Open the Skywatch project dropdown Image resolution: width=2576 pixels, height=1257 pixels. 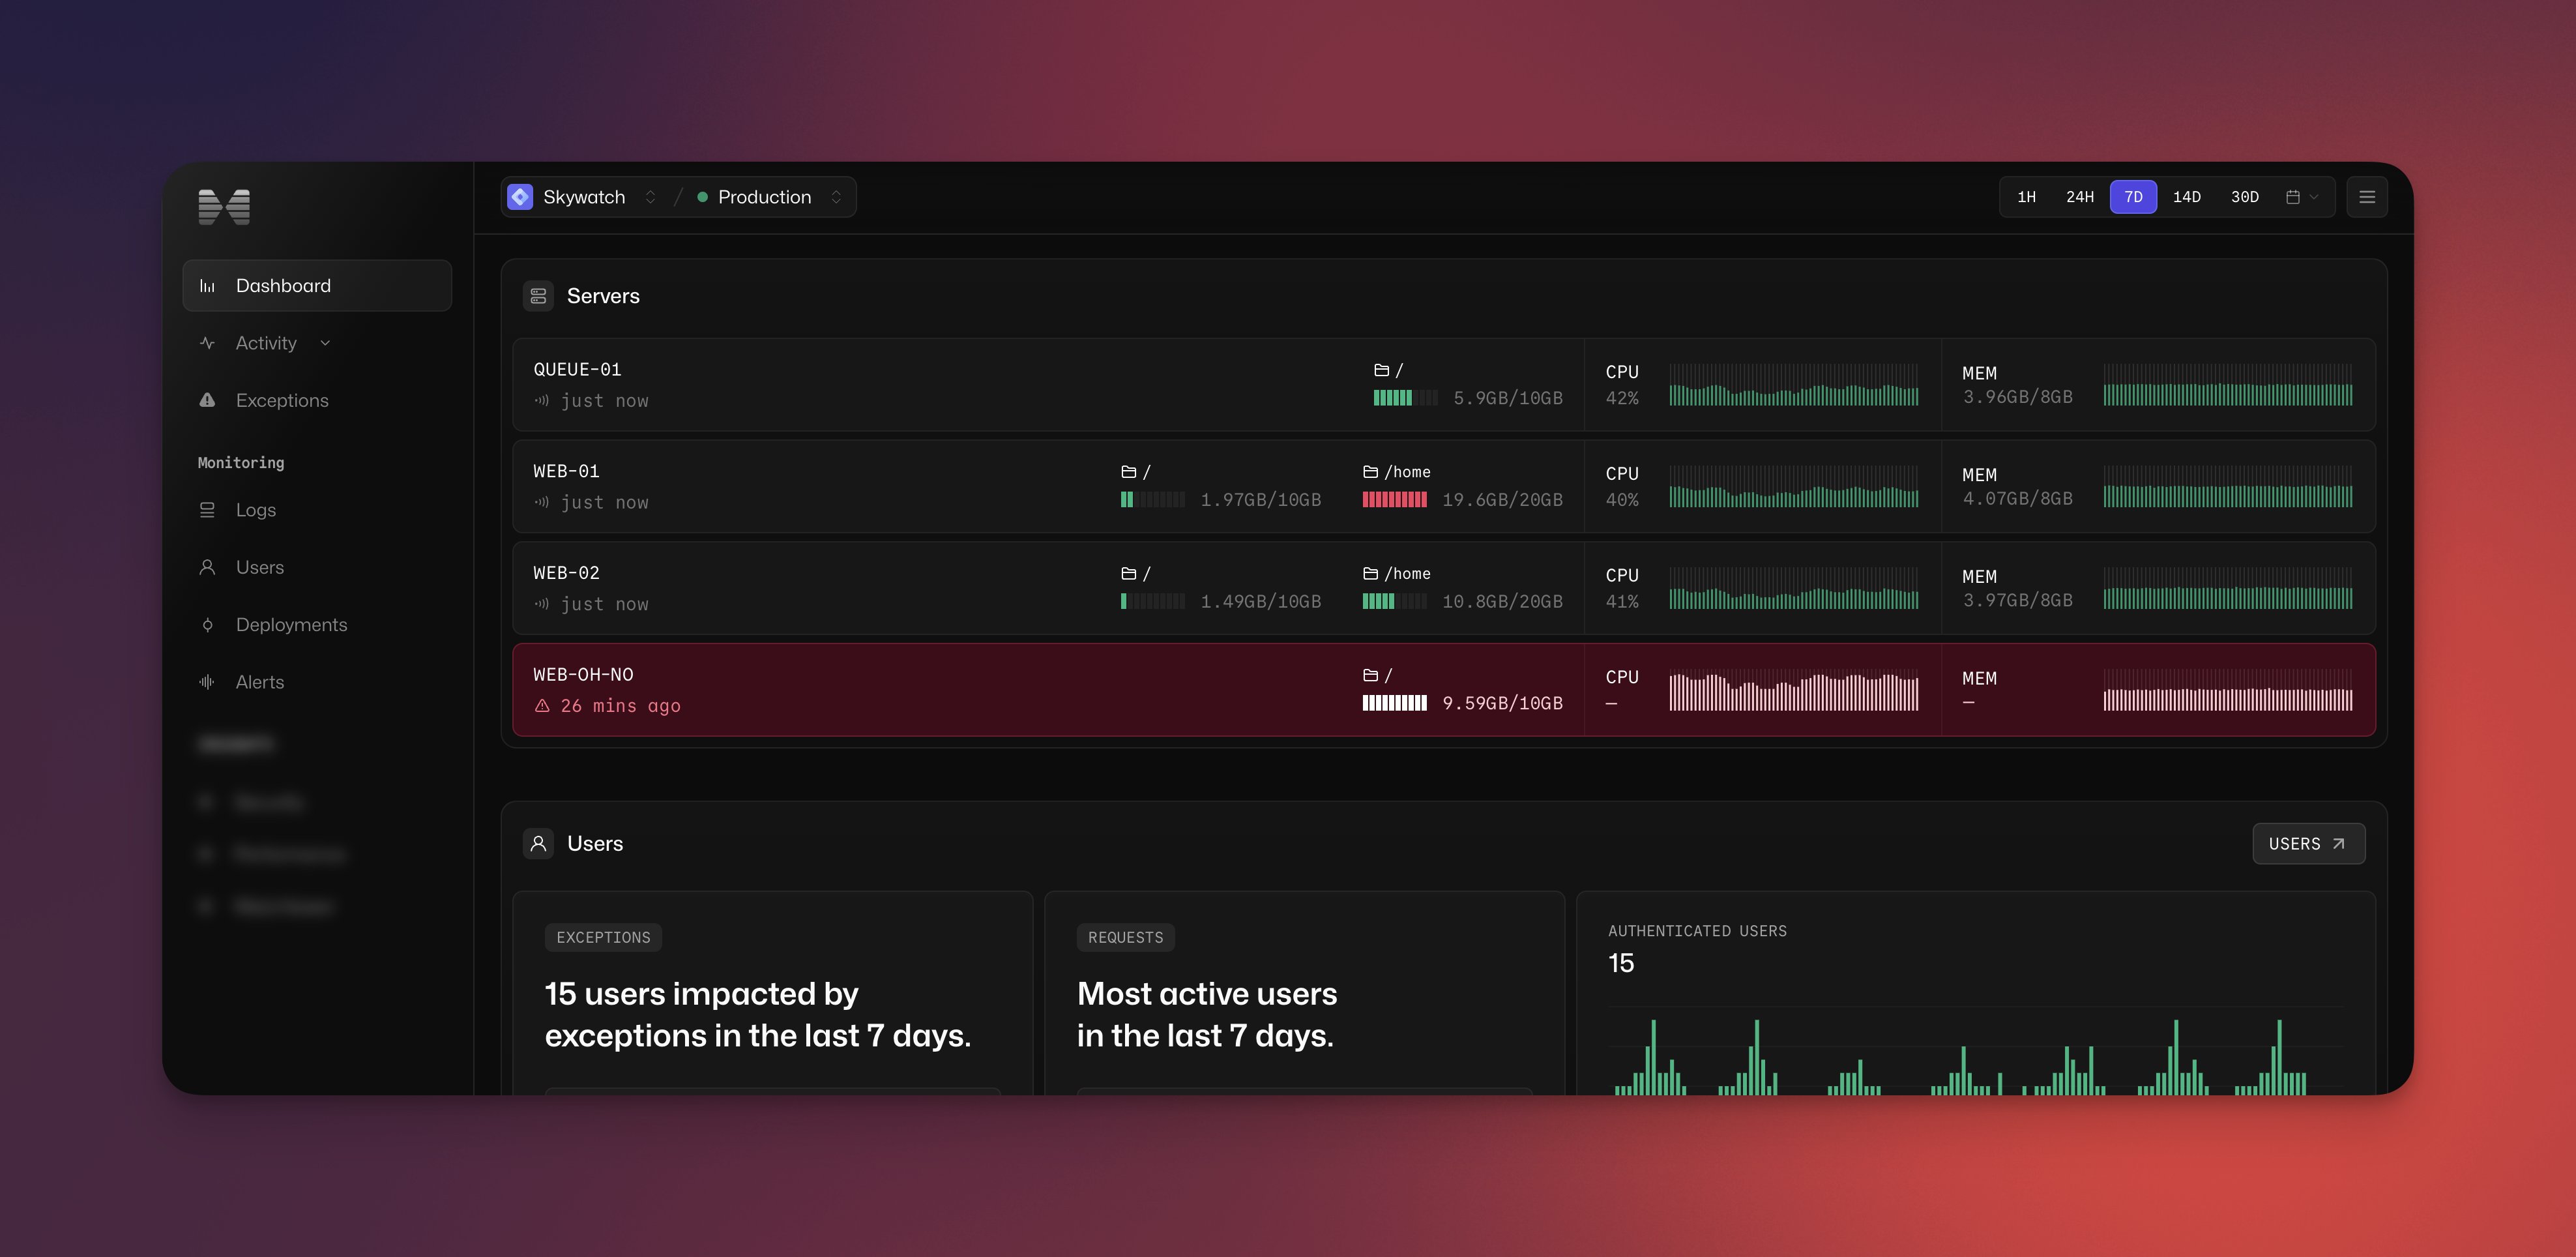(x=650, y=197)
